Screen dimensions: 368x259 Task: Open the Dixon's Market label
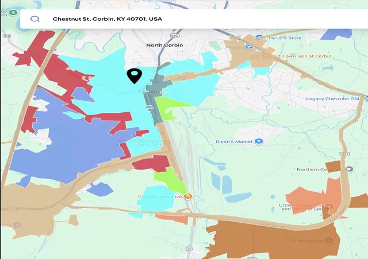(234, 142)
